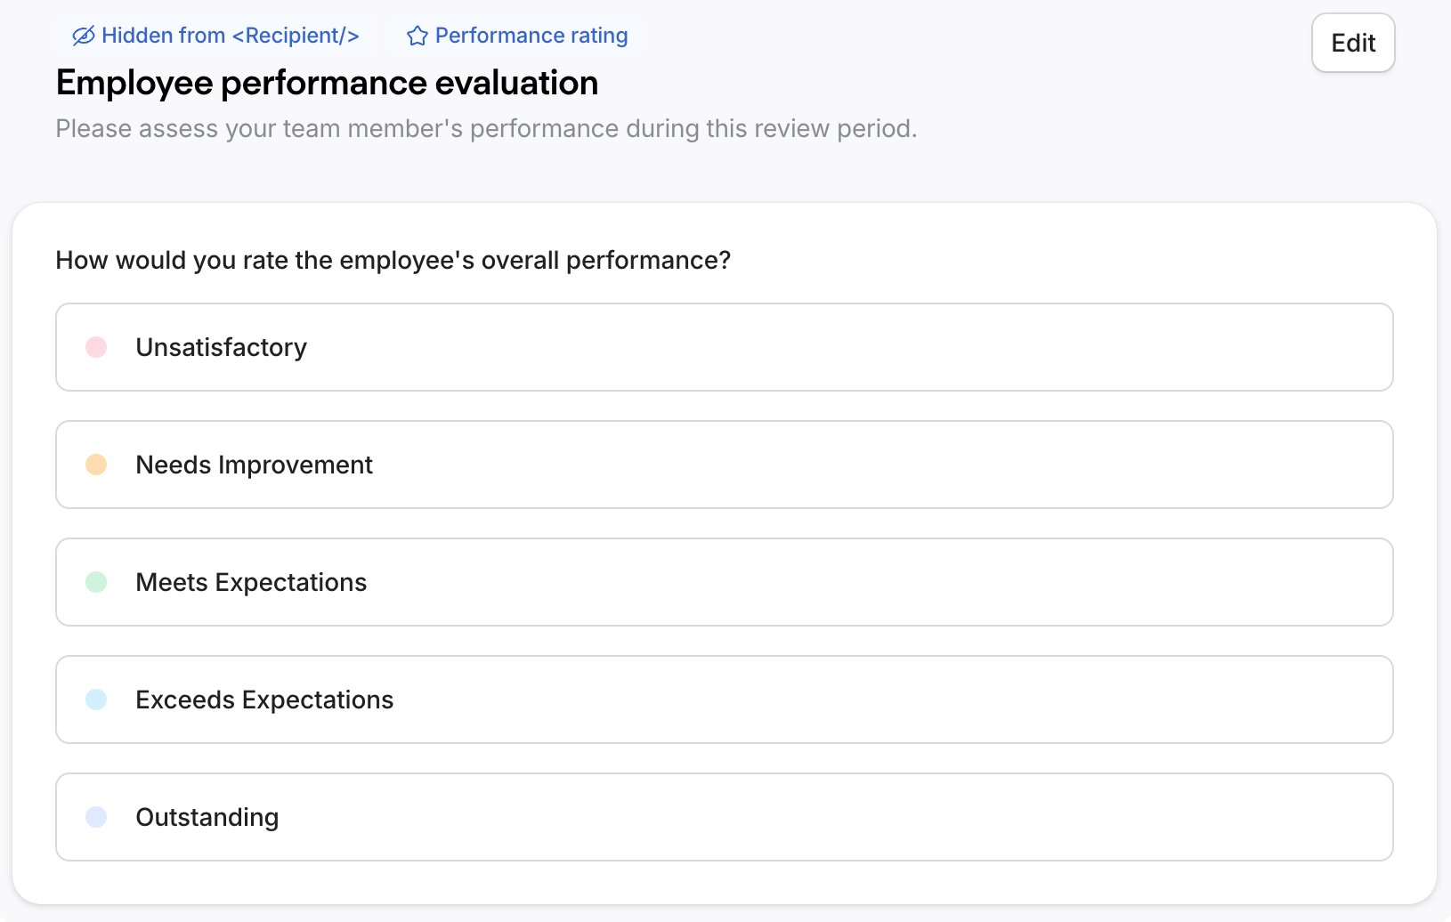Image resolution: width=1451 pixels, height=922 pixels.
Task: Click the review period description text
Action: [x=486, y=128]
